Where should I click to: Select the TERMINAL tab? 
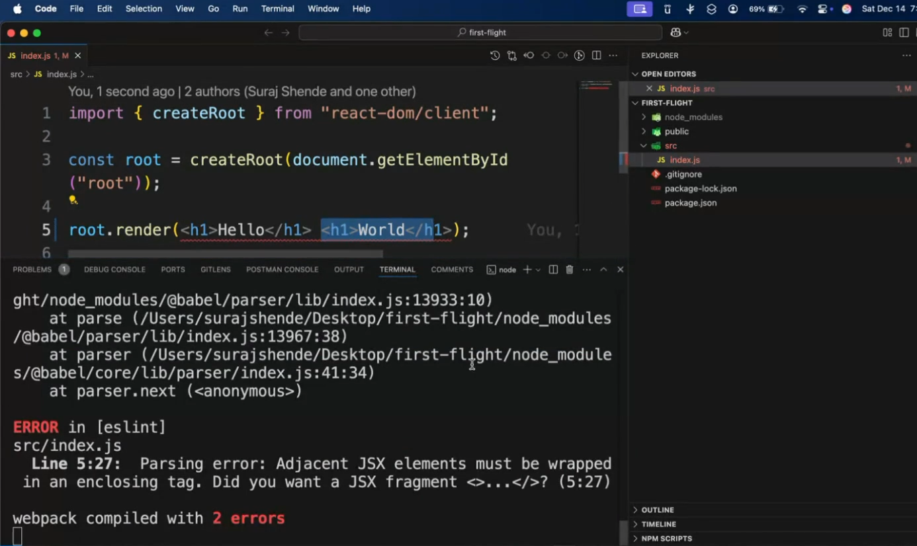[397, 270]
